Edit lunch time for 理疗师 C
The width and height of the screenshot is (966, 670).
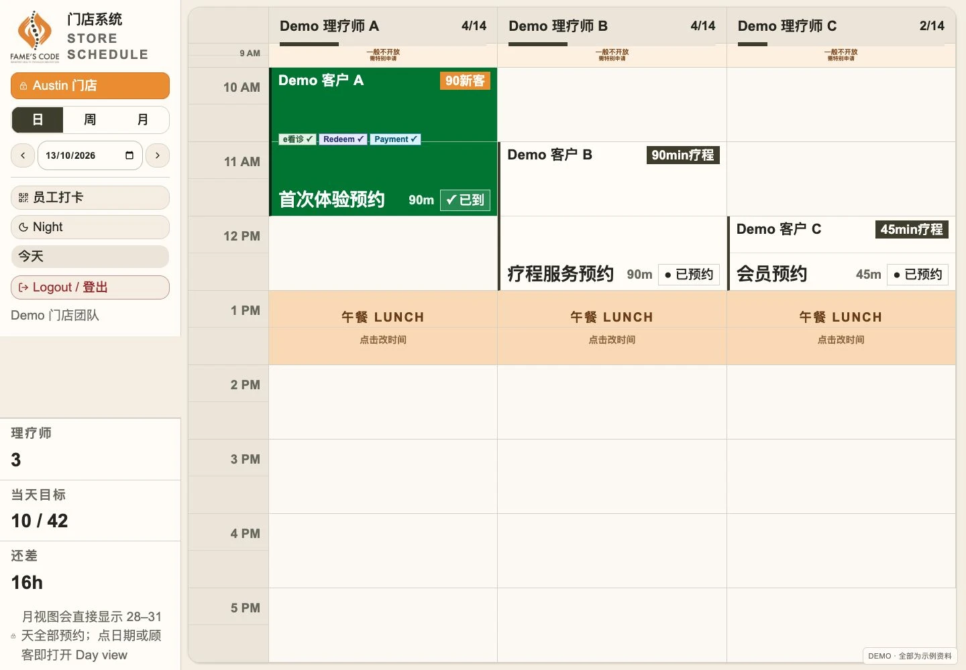841,328
